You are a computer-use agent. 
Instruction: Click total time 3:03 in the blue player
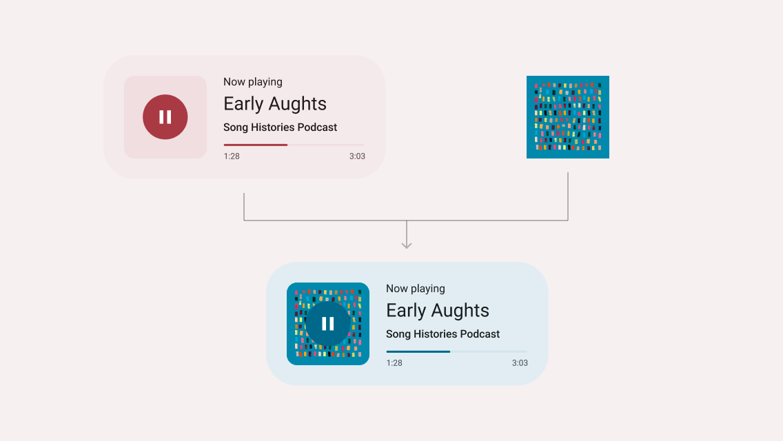[520, 363]
